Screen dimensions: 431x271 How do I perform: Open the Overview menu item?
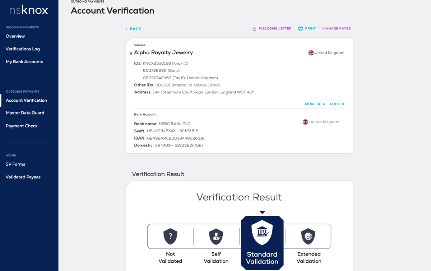tap(15, 36)
